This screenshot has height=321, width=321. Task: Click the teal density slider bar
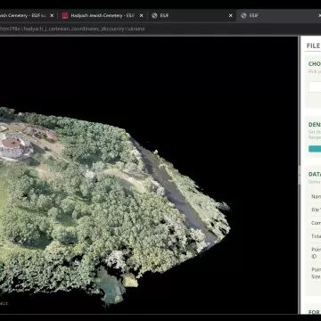pyautogui.click(x=315, y=149)
